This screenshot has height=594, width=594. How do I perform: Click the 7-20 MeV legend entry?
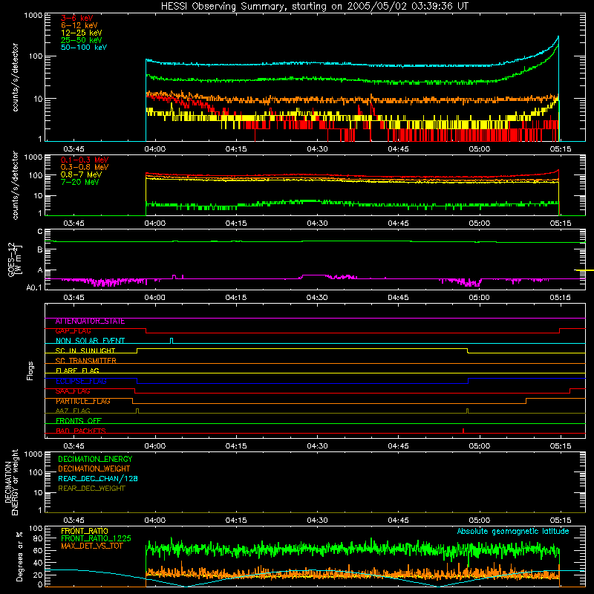pyautogui.click(x=80, y=182)
